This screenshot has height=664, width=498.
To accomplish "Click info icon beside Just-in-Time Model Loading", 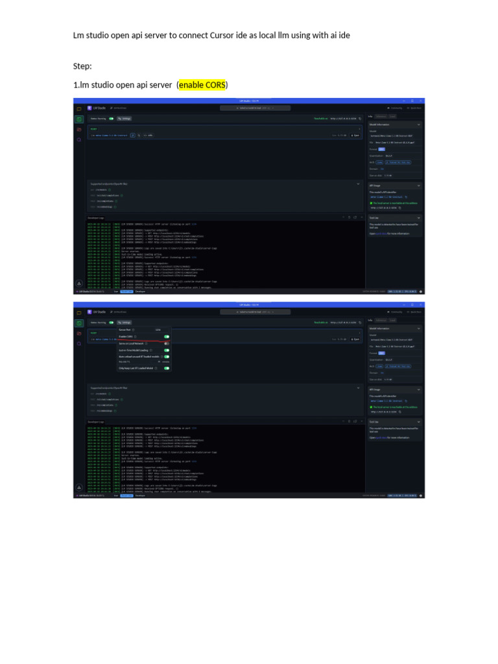I will (150, 350).
